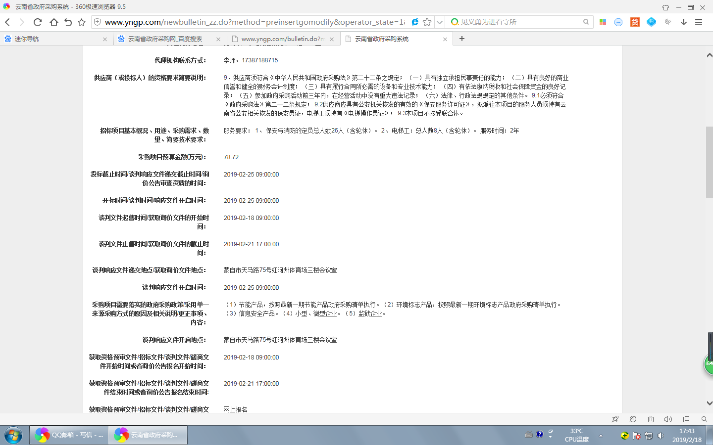Click the system volume icon in the tray
This screenshot has width=713, height=445.
pyautogui.click(x=661, y=436)
